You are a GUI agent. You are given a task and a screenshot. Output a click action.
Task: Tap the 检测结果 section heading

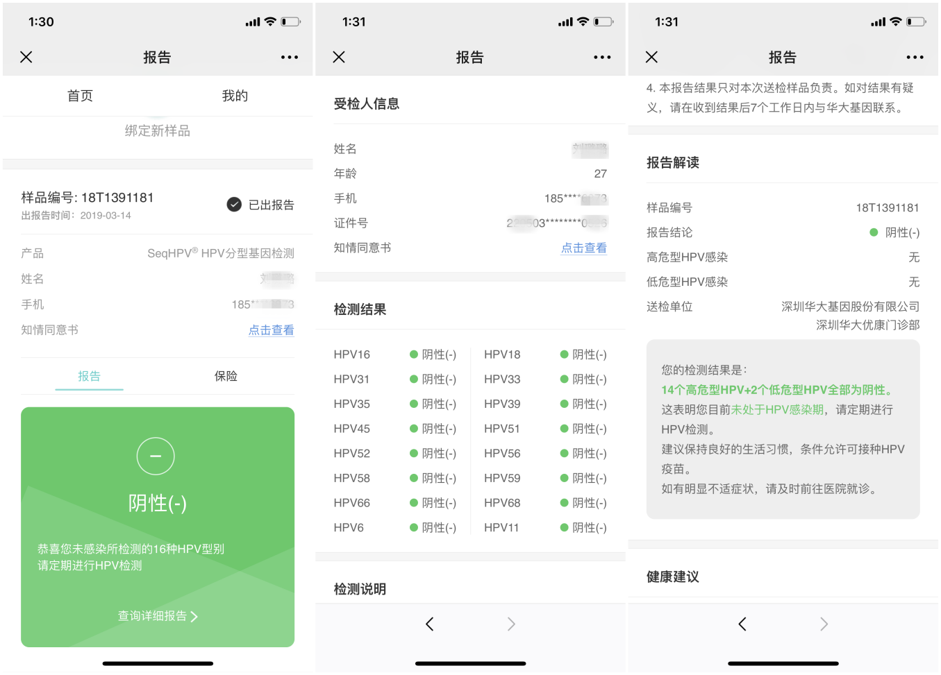click(360, 309)
